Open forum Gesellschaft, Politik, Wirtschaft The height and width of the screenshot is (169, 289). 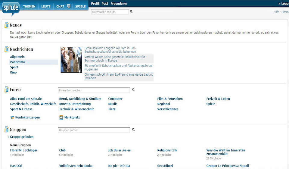33,104
